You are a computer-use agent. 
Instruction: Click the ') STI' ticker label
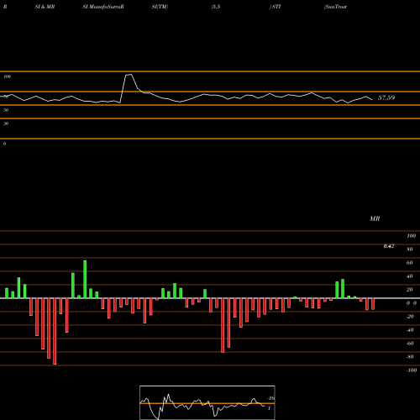[x=275, y=7]
